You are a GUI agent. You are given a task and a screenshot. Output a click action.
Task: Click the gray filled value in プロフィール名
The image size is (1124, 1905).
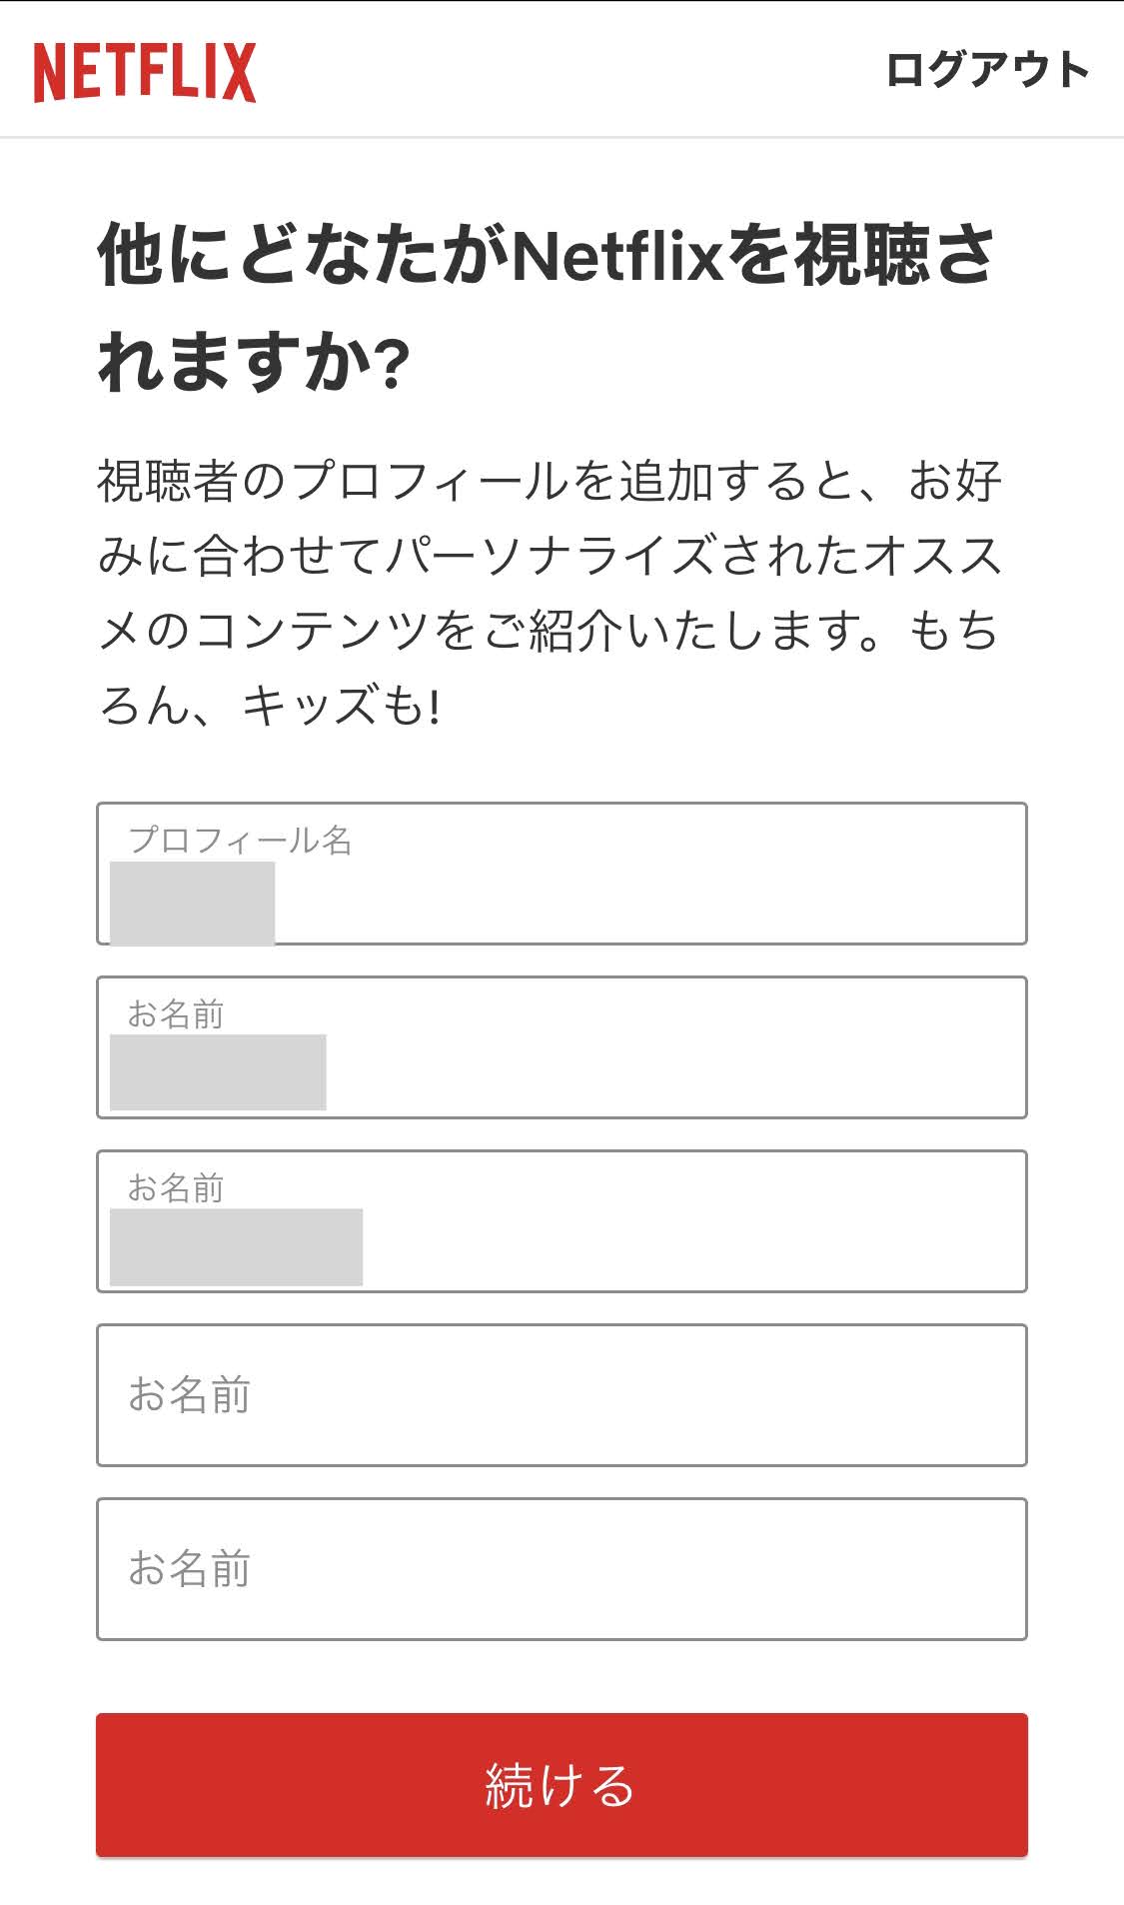[192, 903]
